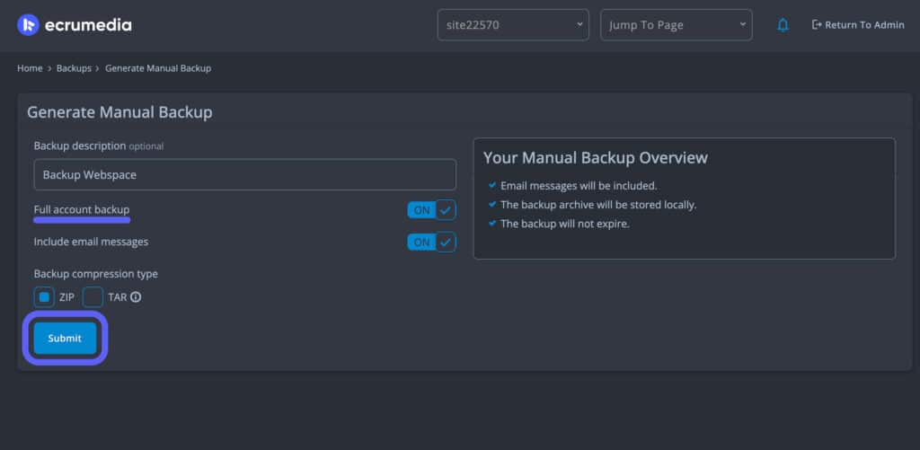Disable the Include email messages switch
The width and height of the screenshot is (920, 450).
tap(431, 242)
